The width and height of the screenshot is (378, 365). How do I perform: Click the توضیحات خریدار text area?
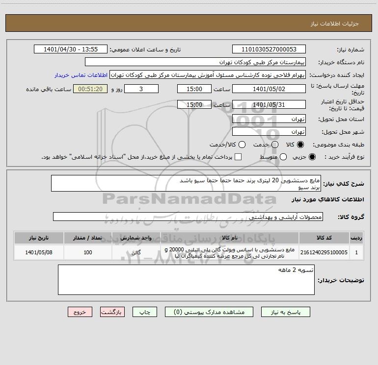click(186, 280)
